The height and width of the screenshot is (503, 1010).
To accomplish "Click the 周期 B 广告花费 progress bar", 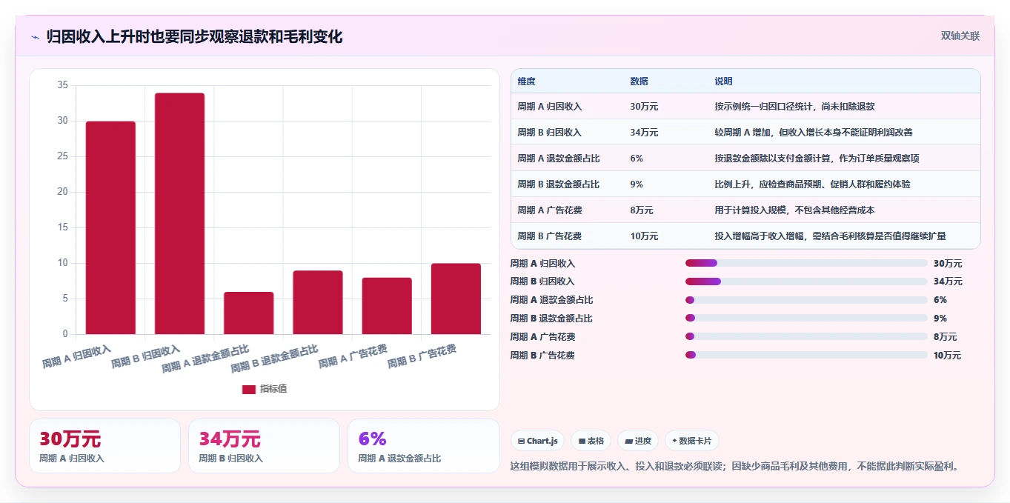I will click(x=806, y=355).
